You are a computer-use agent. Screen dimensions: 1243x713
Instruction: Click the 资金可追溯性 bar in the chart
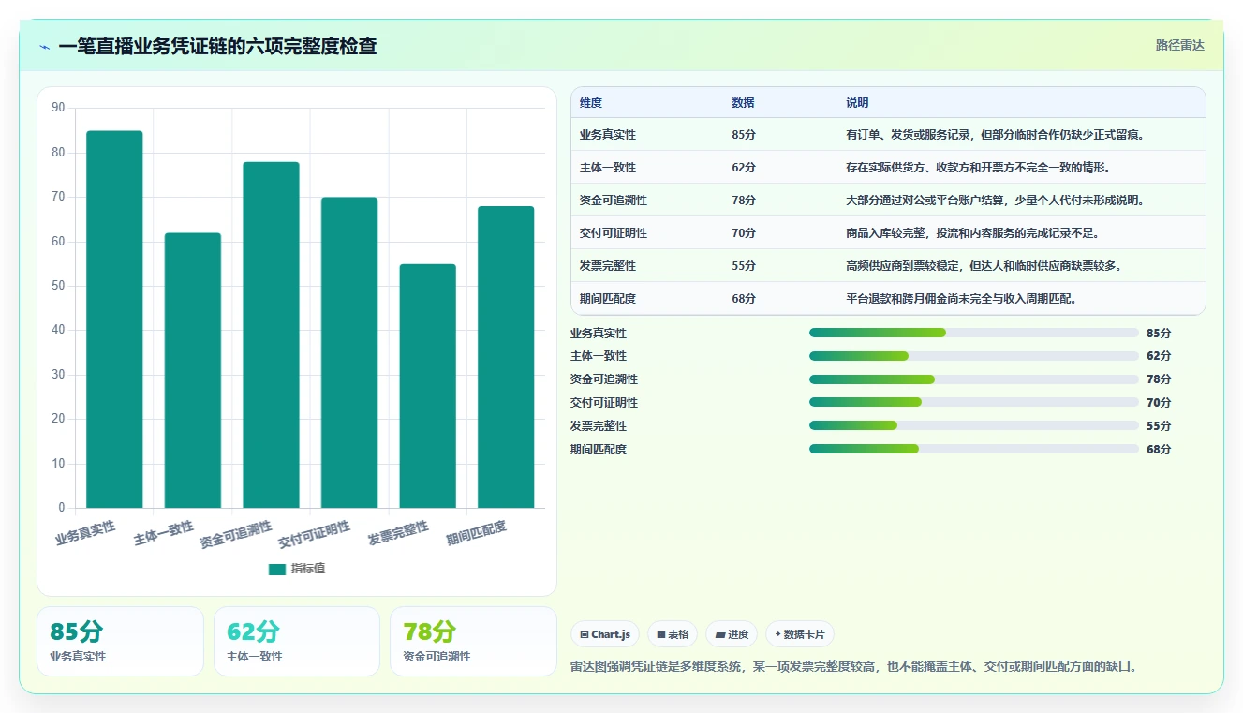(x=271, y=335)
